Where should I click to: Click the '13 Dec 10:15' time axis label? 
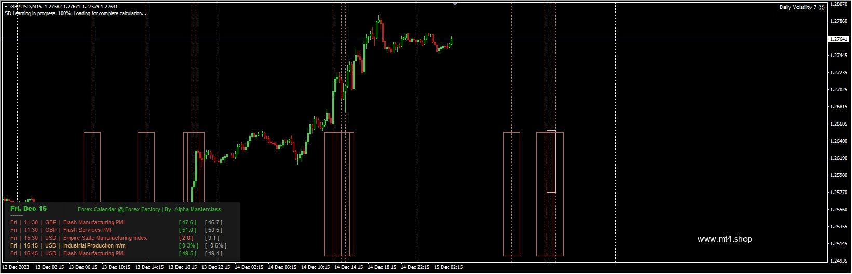tap(116, 267)
